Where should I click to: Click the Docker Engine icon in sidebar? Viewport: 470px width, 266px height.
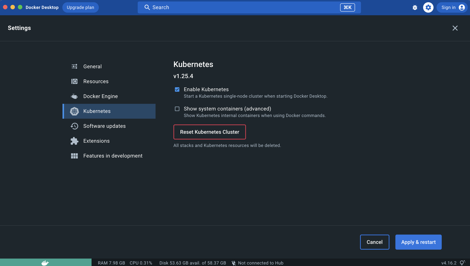point(74,96)
